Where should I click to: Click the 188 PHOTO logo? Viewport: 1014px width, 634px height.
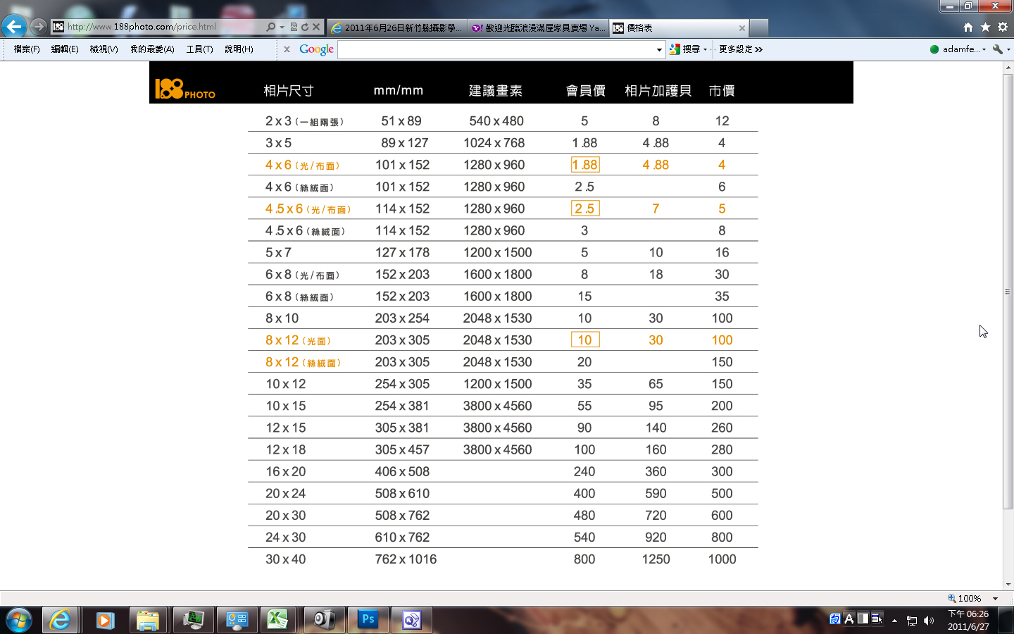(185, 89)
